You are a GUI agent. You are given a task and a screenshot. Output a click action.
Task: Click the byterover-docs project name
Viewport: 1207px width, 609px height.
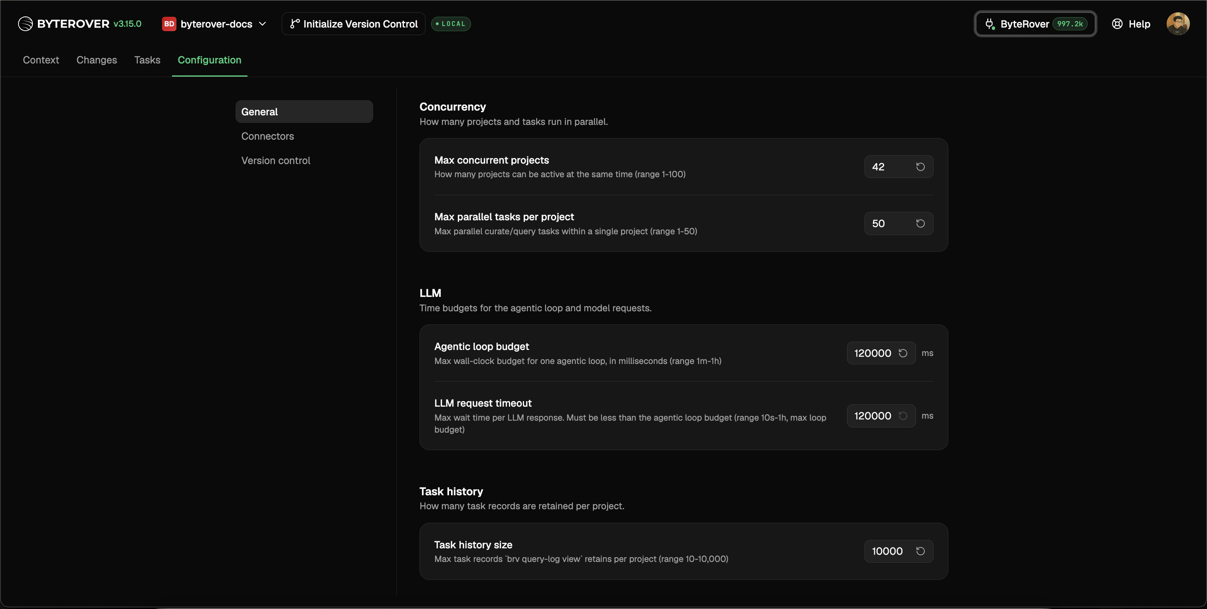(216, 24)
